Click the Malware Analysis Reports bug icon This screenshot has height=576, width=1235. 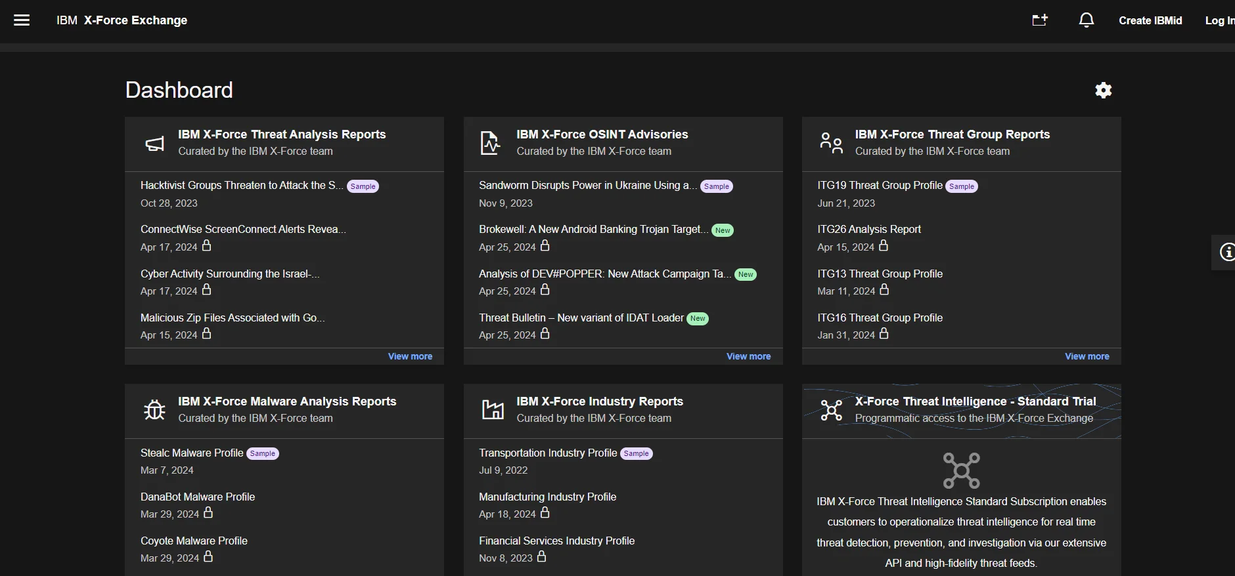click(155, 410)
